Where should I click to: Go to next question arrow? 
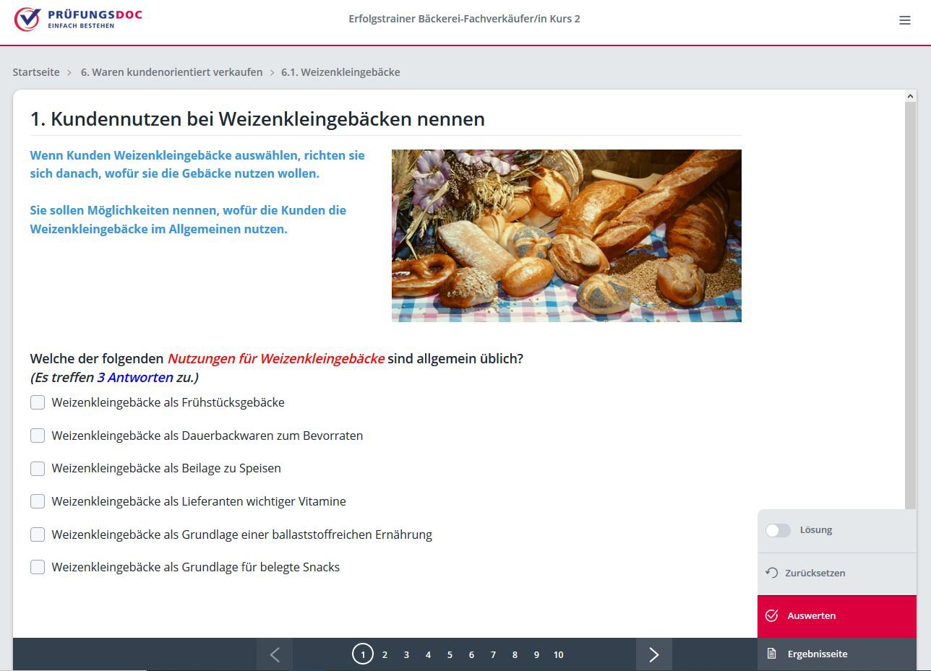pyautogui.click(x=653, y=654)
